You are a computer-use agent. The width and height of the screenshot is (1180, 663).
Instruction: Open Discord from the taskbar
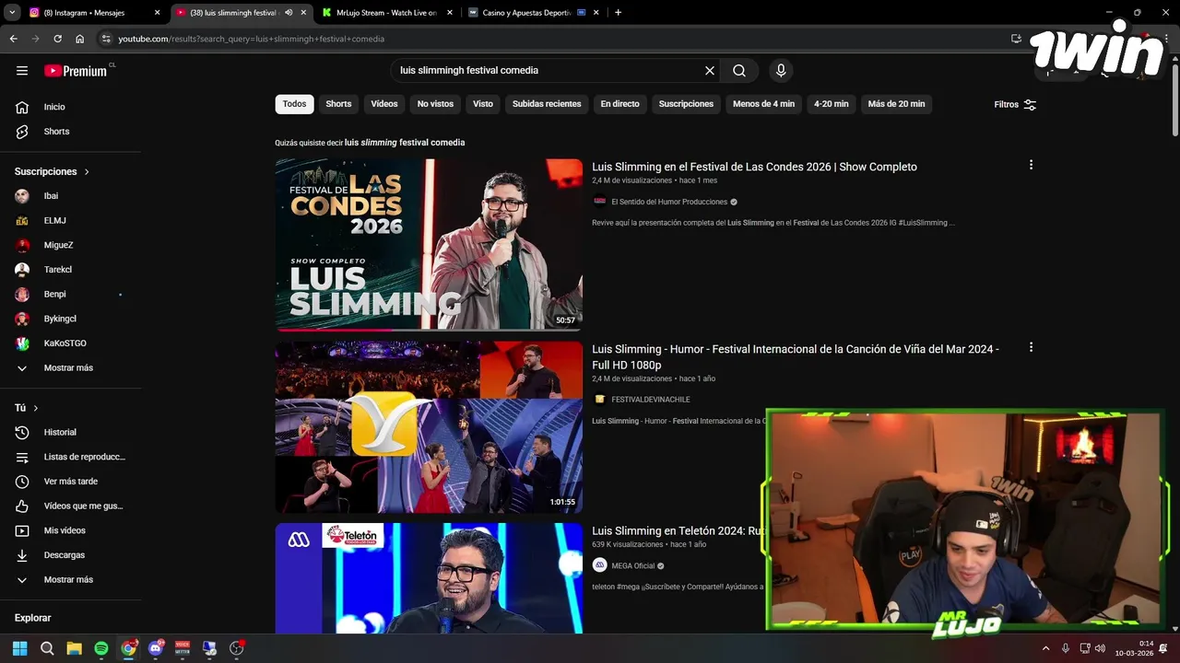155,648
